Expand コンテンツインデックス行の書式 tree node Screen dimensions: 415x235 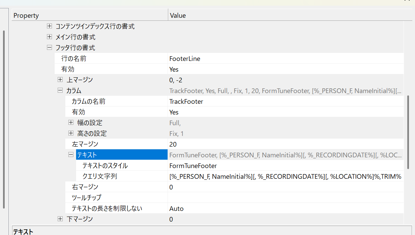coord(49,26)
